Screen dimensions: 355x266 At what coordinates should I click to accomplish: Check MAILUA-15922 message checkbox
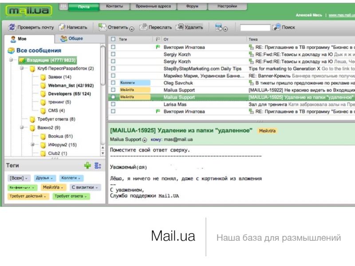(113, 90)
